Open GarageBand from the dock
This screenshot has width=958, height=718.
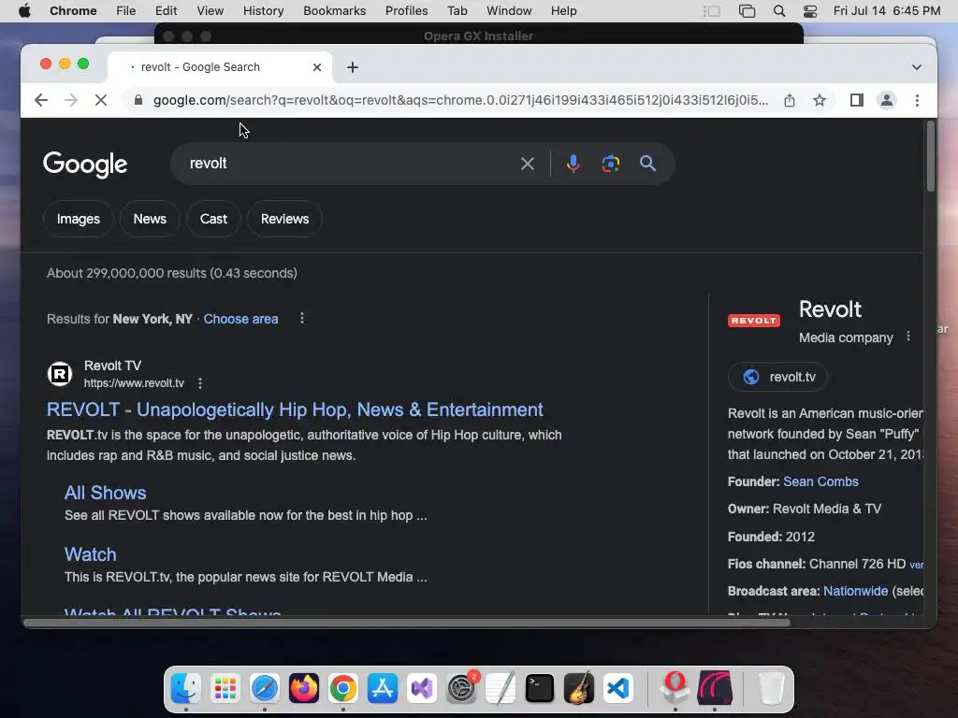(x=578, y=689)
